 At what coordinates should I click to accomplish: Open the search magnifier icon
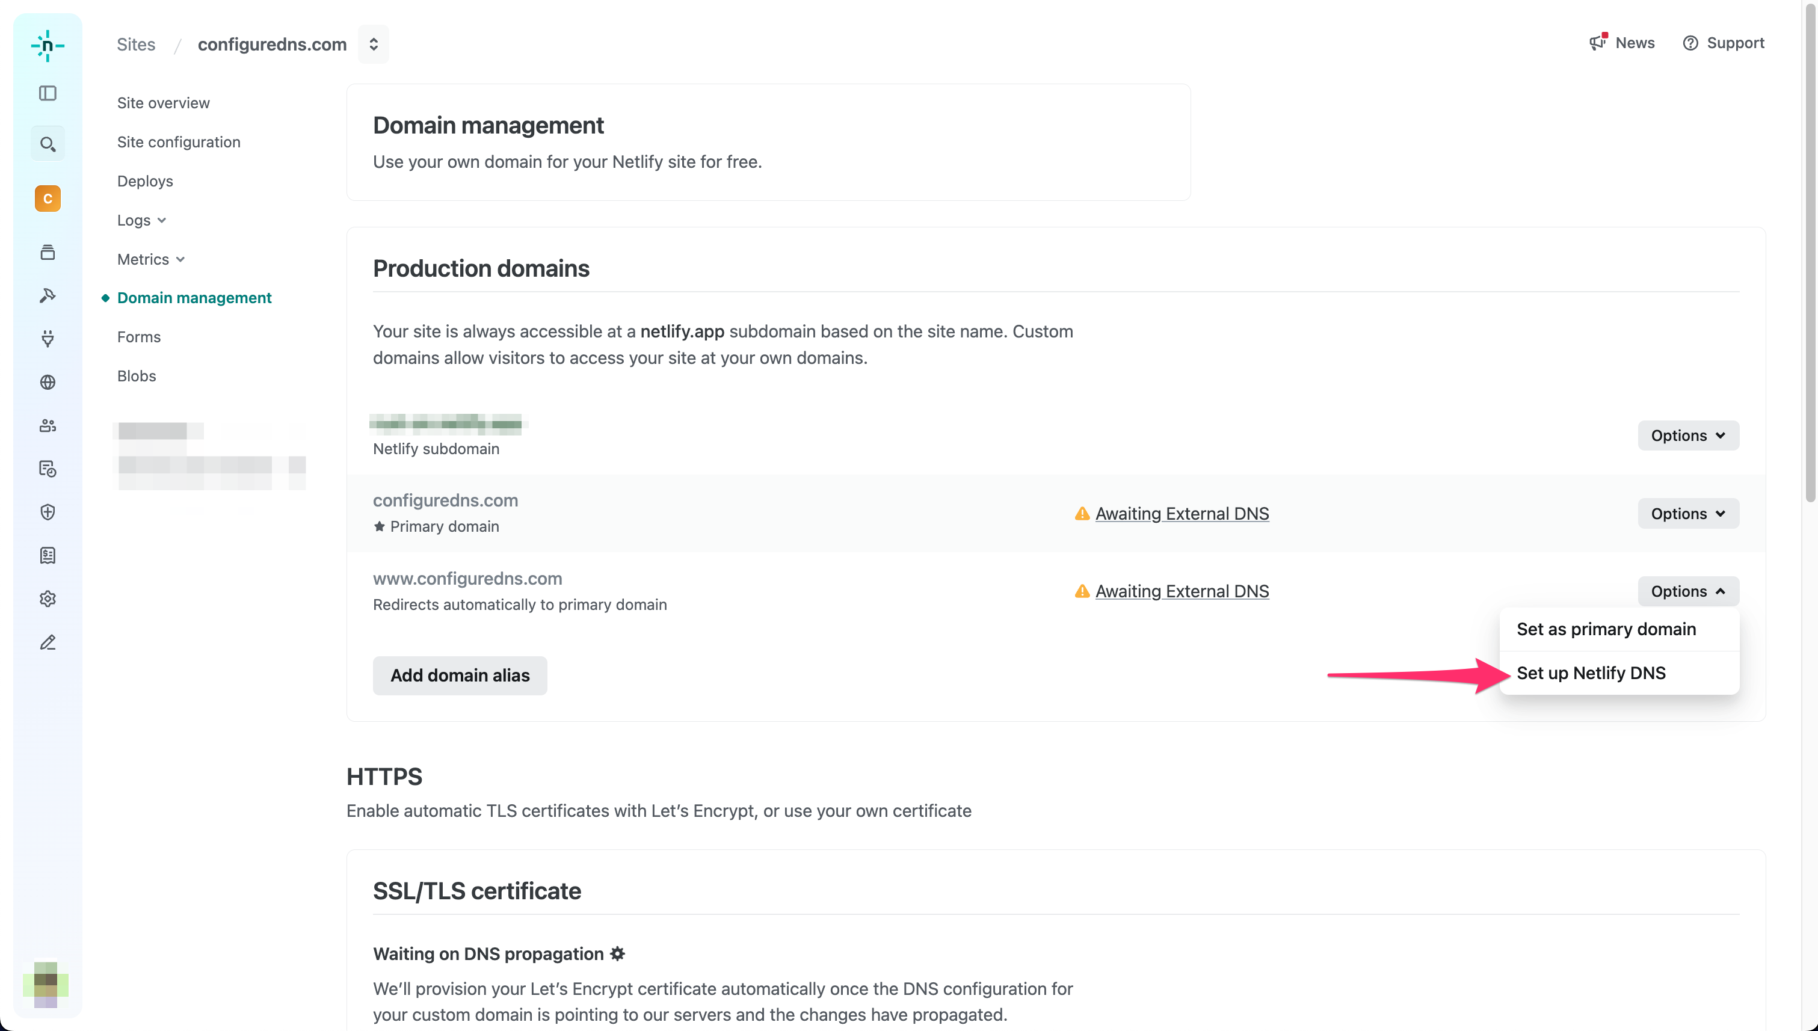pyautogui.click(x=48, y=144)
